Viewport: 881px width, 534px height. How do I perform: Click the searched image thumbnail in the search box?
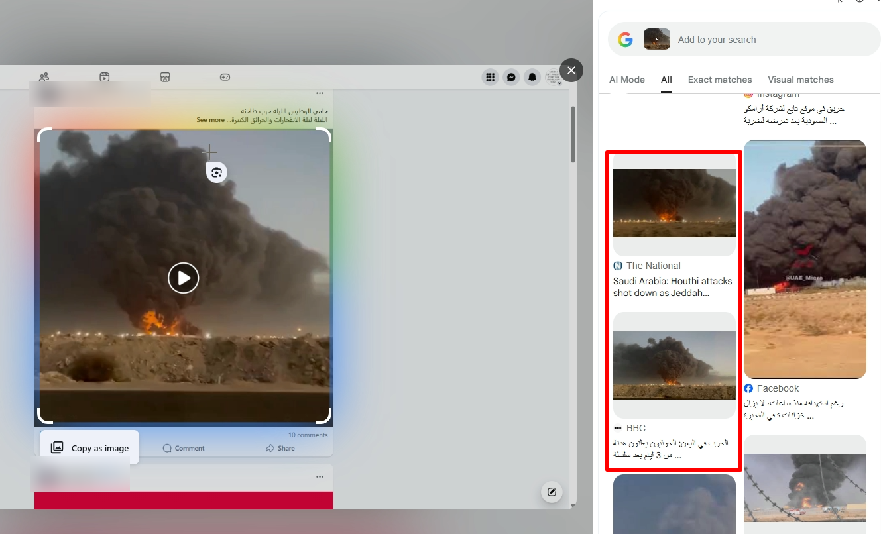[657, 39]
